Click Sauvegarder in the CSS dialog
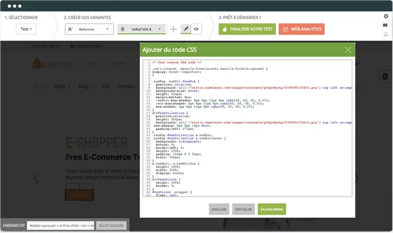The width and height of the screenshot is (393, 233). click(272, 209)
